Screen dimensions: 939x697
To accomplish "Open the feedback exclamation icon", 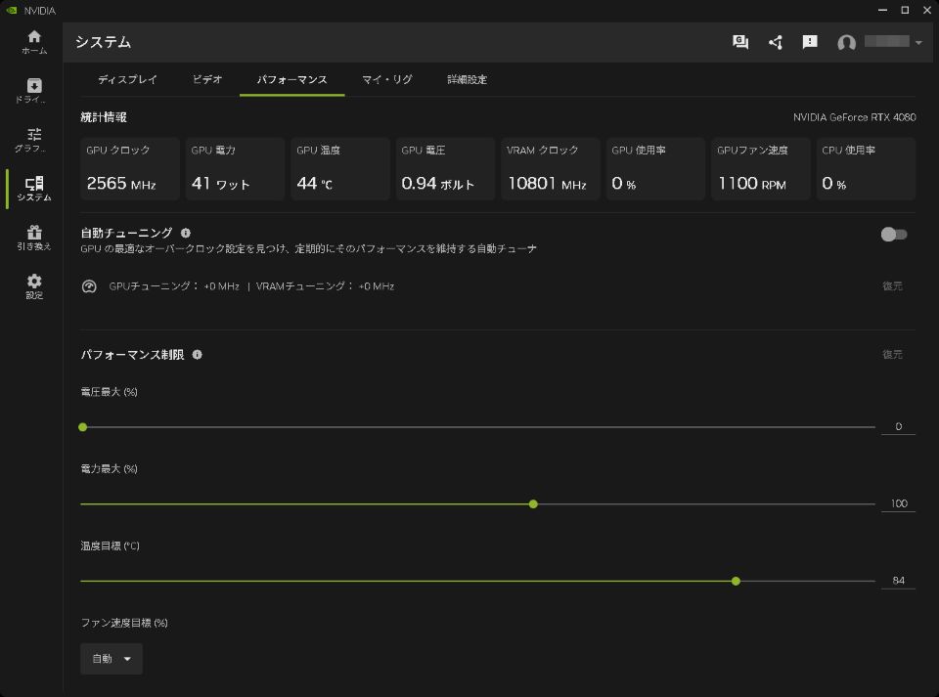I will 810,42.
